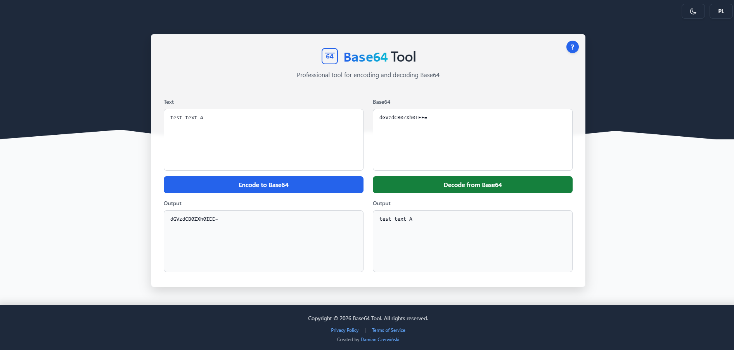Select the encoded Output box under the Encode button
Image resolution: width=734 pixels, height=350 pixels.
(263, 241)
